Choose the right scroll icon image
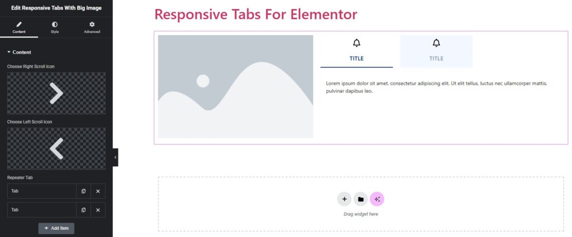The height and width of the screenshot is (237, 572). click(56, 93)
